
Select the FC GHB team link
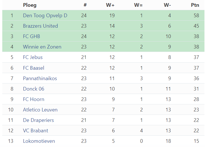pos(32,36)
